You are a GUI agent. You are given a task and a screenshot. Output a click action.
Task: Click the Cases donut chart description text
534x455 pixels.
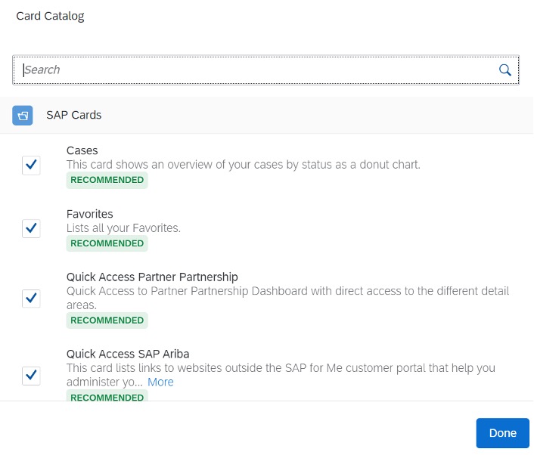(x=244, y=165)
